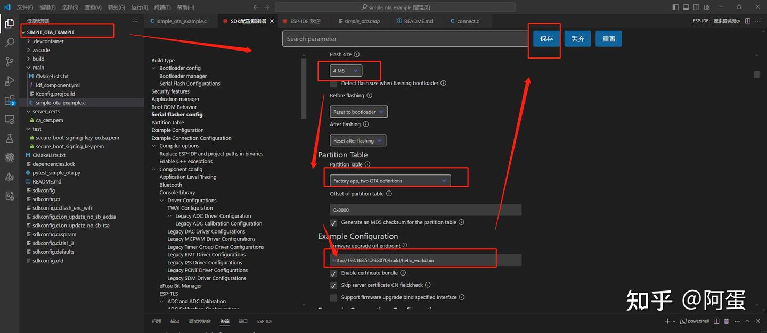The image size is (767, 333).
Task: Enable Detect flash size when flashing bootloader
Action: 333,84
